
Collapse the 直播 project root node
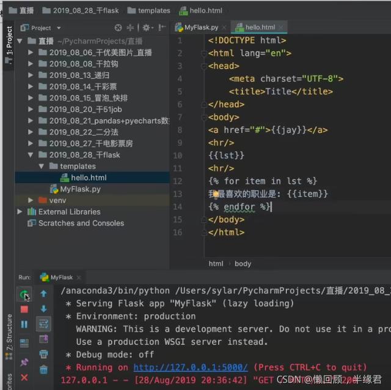[20, 41]
